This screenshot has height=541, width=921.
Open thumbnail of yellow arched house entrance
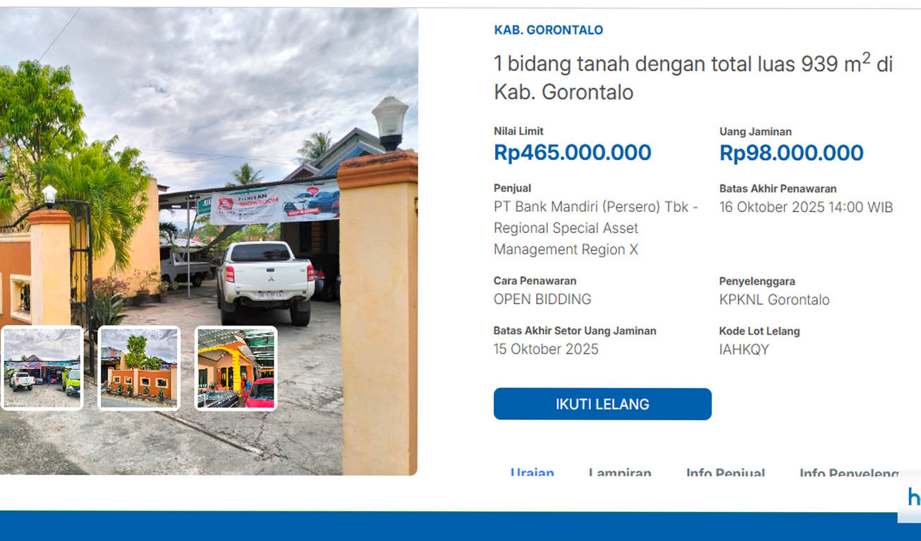click(236, 368)
